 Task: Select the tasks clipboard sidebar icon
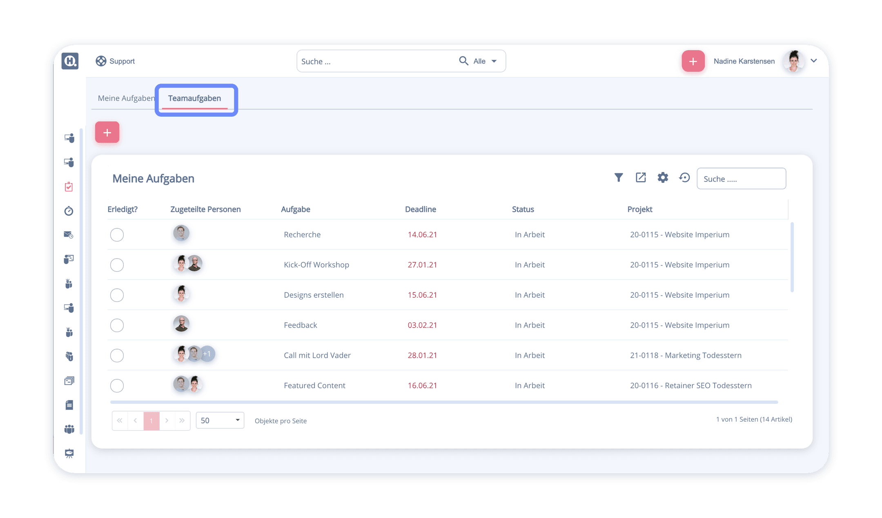pyautogui.click(x=69, y=187)
